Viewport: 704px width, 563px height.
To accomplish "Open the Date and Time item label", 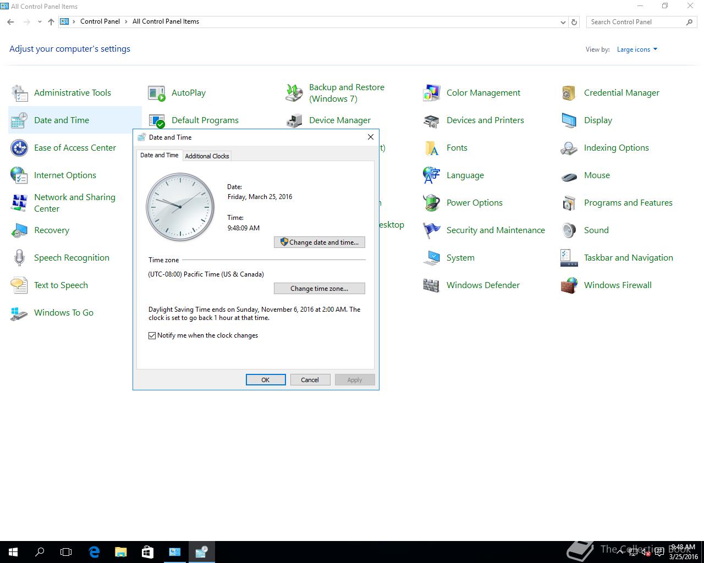I will tap(62, 120).
